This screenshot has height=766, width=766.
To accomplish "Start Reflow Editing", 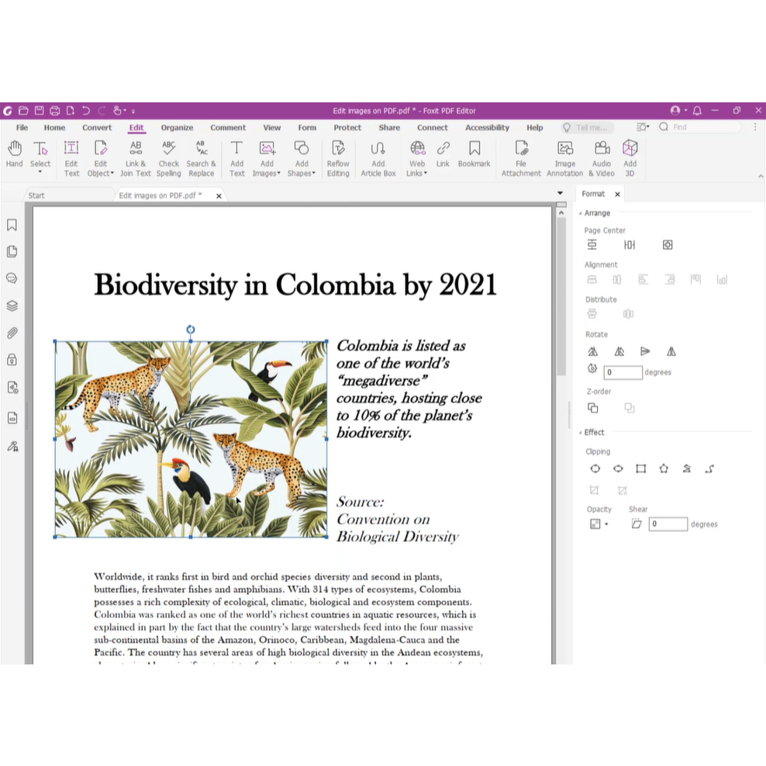I will [x=338, y=158].
